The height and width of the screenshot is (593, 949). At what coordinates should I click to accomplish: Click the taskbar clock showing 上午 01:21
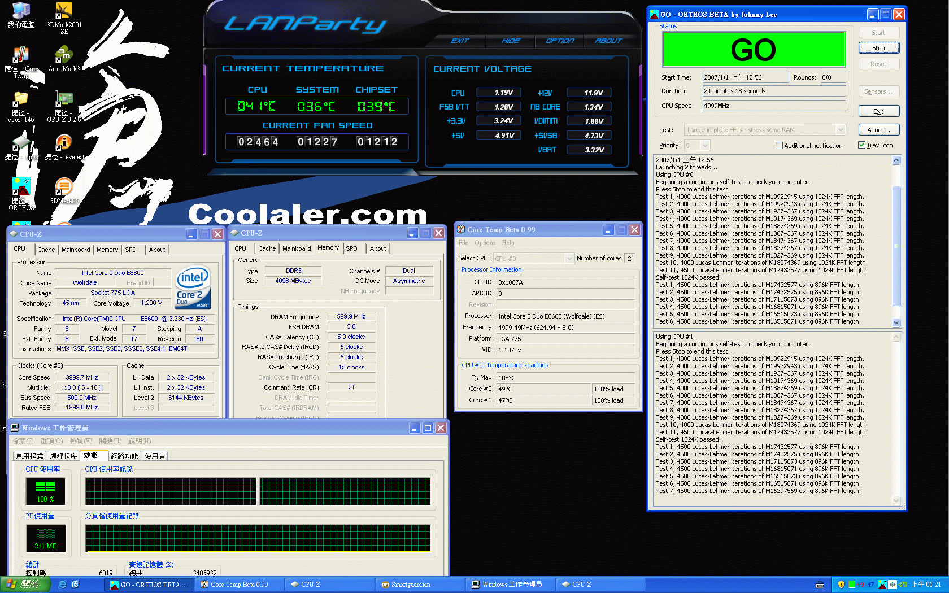tap(926, 585)
